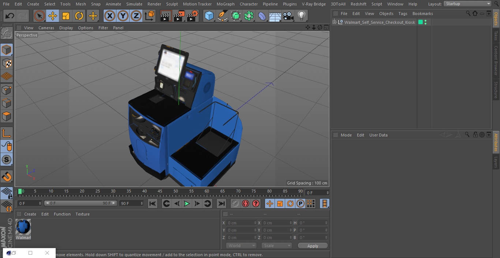Click the Apply button
The width and height of the screenshot is (500, 258).
[x=313, y=246]
